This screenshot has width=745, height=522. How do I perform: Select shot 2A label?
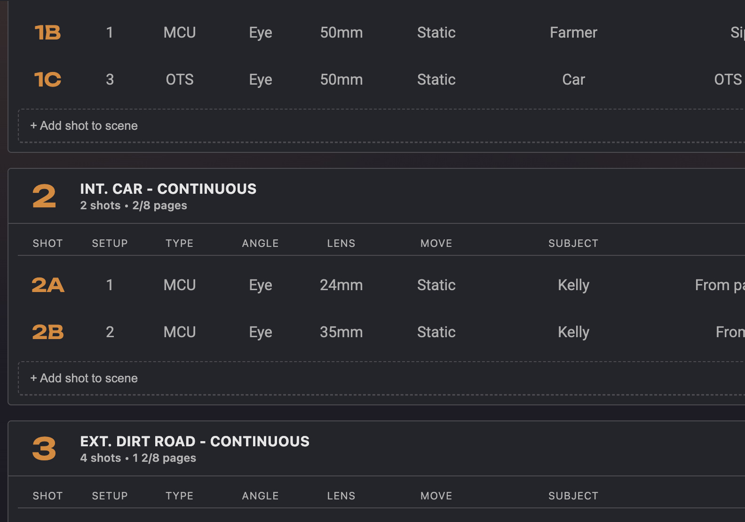point(48,285)
